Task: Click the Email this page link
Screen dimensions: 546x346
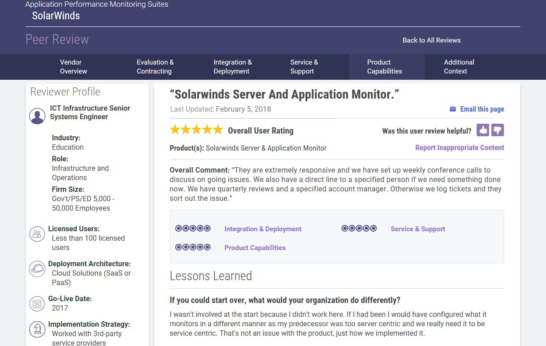Action: [x=482, y=109]
